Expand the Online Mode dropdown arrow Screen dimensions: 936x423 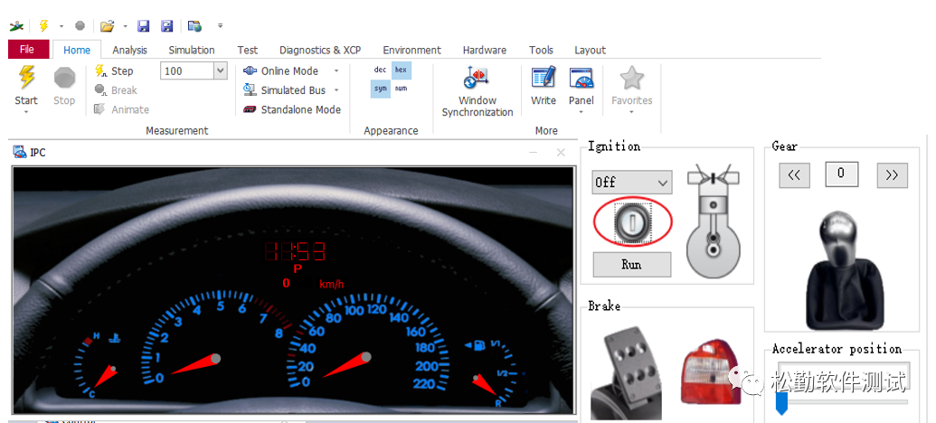(x=336, y=71)
